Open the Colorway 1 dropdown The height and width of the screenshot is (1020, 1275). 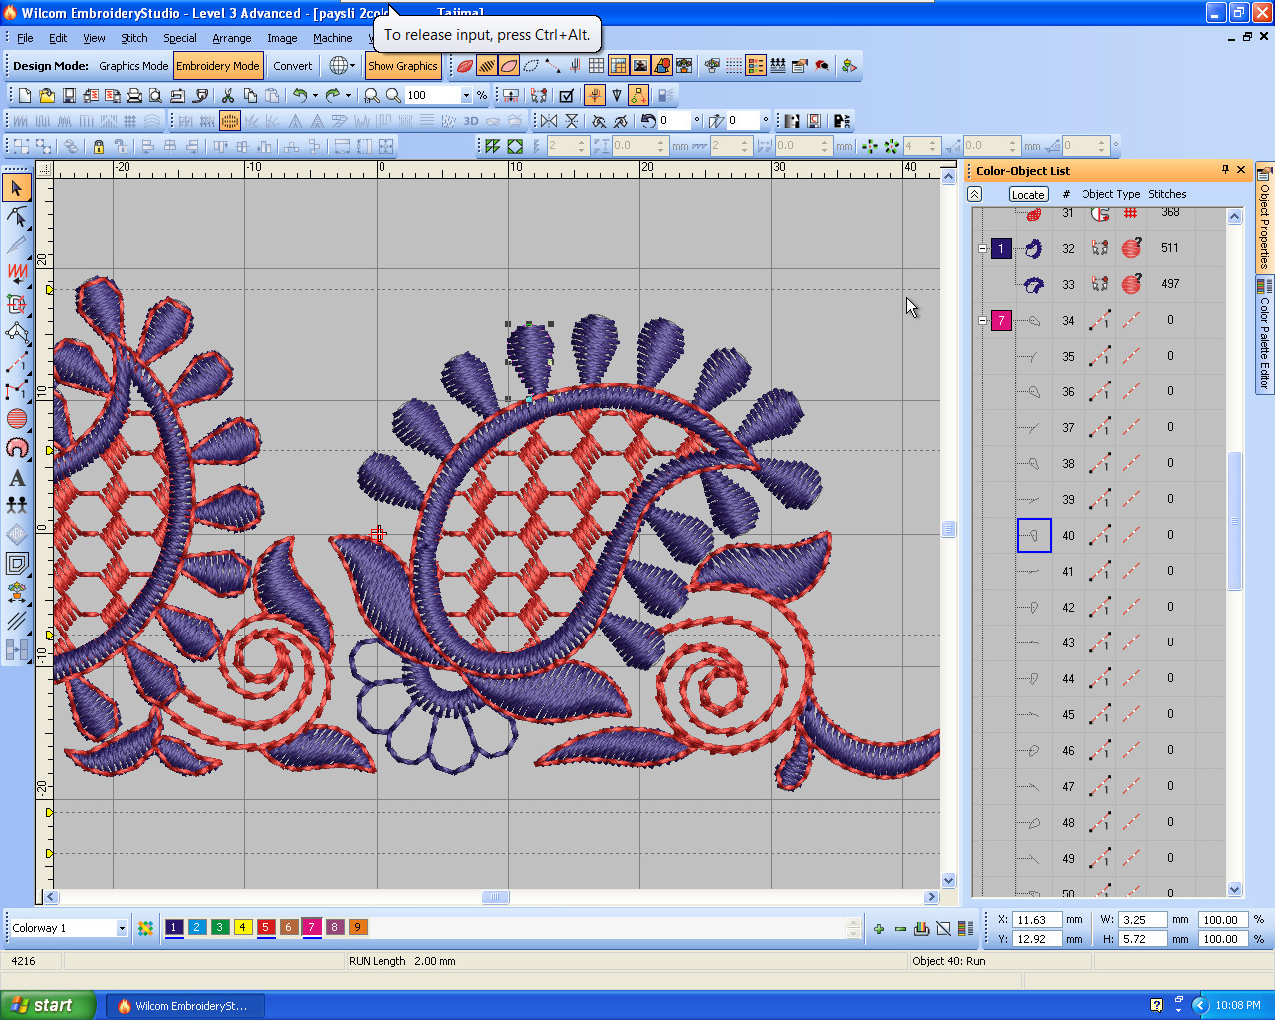click(x=122, y=928)
